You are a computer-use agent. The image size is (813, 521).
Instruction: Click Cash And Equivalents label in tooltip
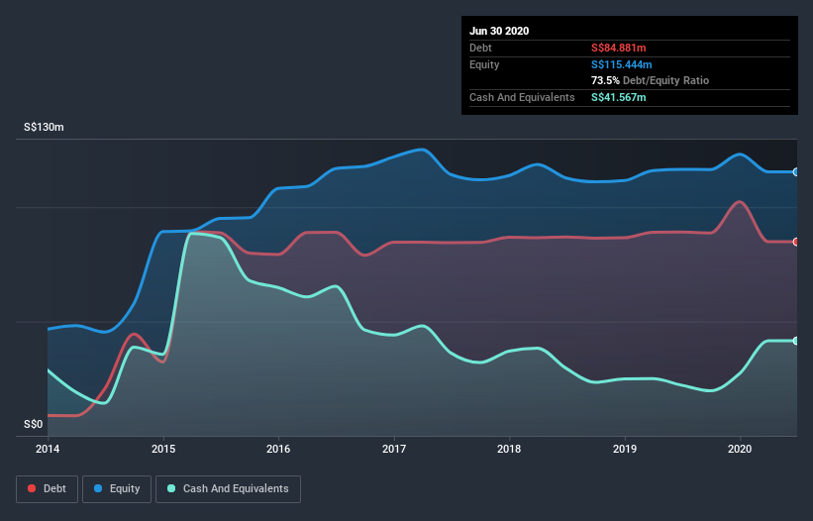tap(522, 97)
